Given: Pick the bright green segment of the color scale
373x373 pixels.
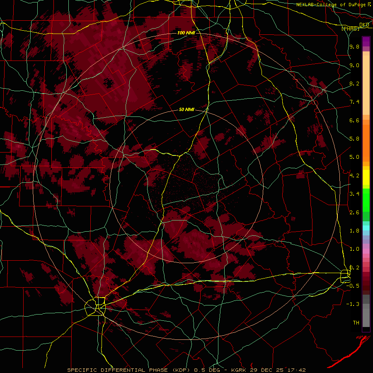Looking at the screenshot, I should pyautogui.click(x=366, y=200).
